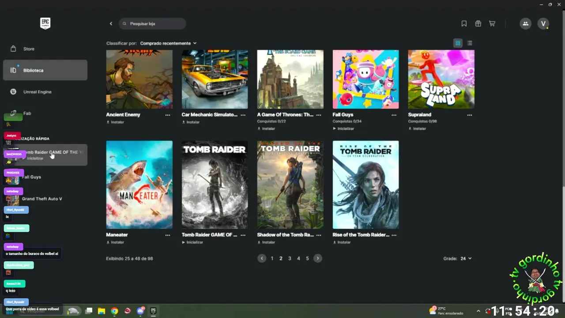
Task: Open Discord from the taskbar
Action: point(140,311)
